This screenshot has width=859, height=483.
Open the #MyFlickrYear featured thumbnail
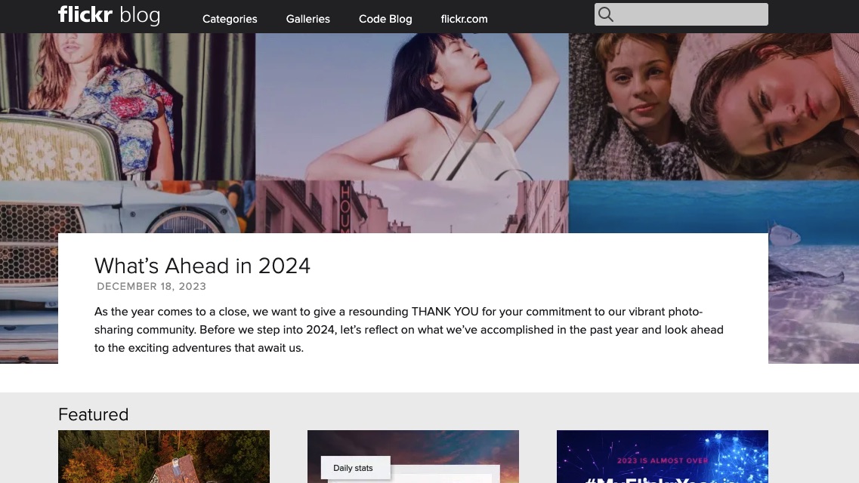662,456
